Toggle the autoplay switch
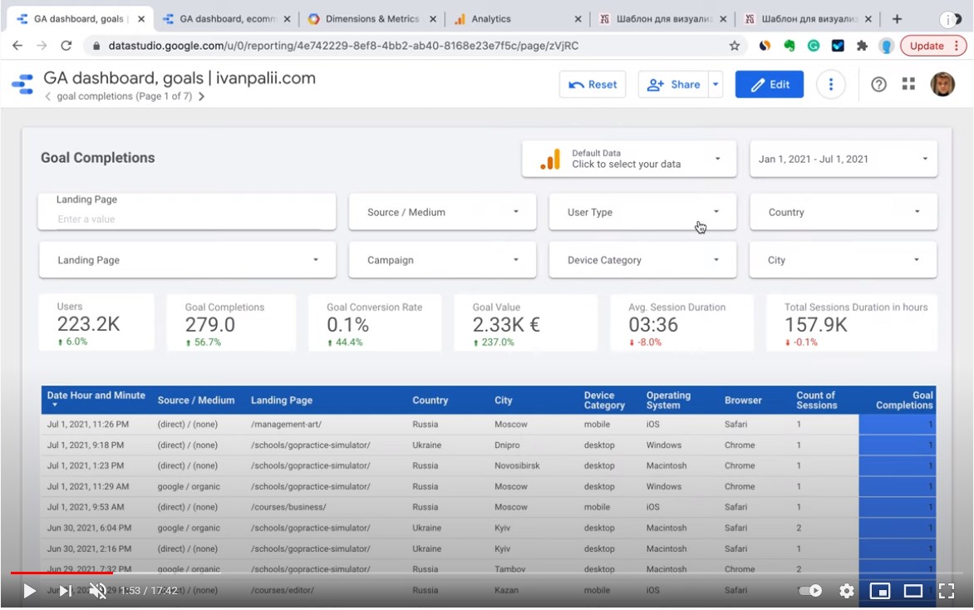 click(x=809, y=591)
